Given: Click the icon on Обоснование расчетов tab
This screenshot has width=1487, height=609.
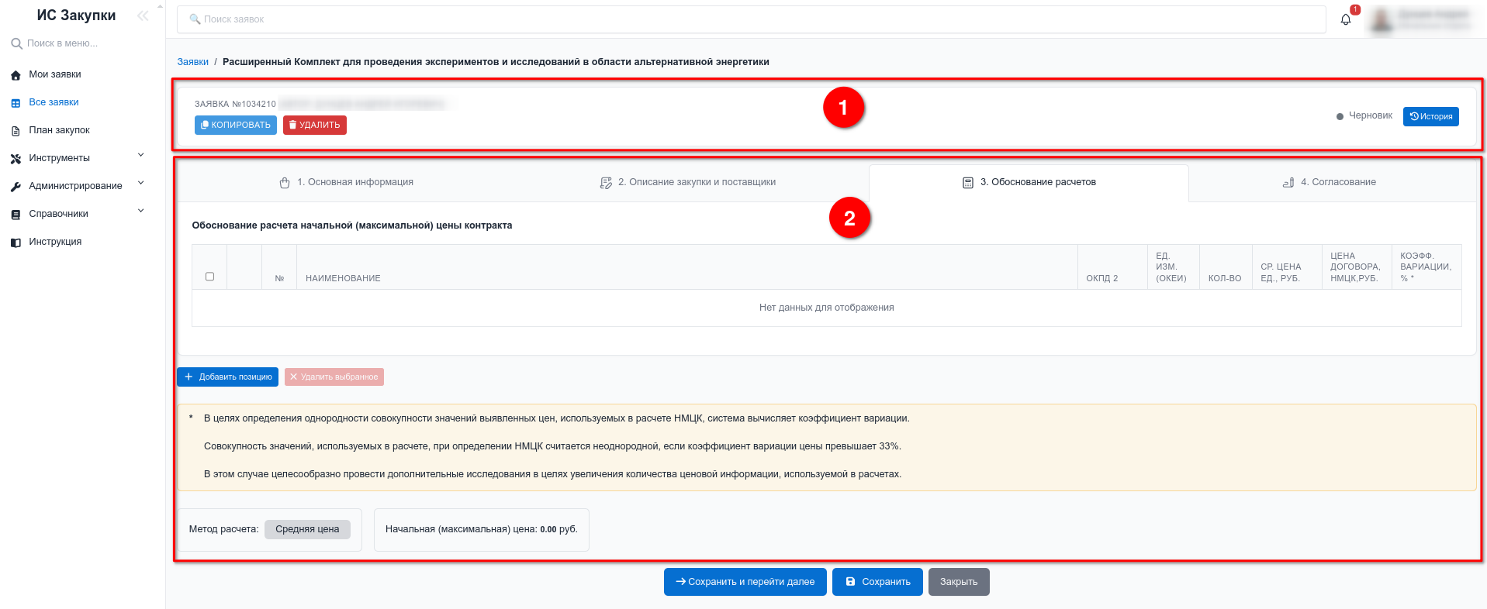Looking at the screenshot, I should (x=968, y=183).
